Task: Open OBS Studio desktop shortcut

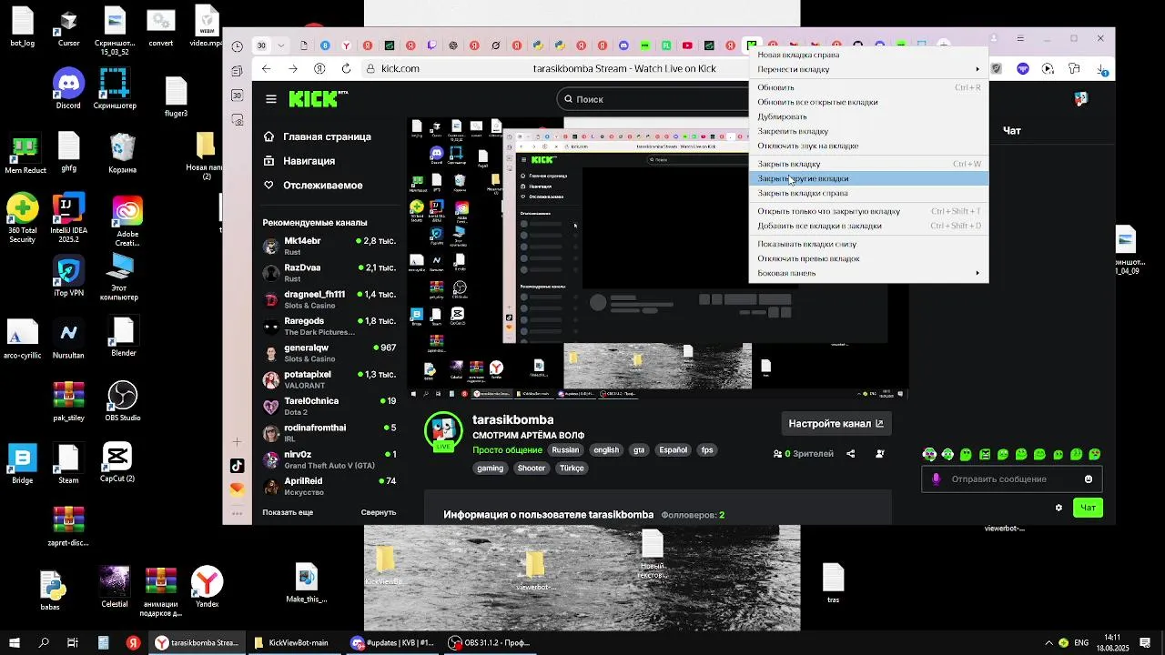Action: click(122, 401)
